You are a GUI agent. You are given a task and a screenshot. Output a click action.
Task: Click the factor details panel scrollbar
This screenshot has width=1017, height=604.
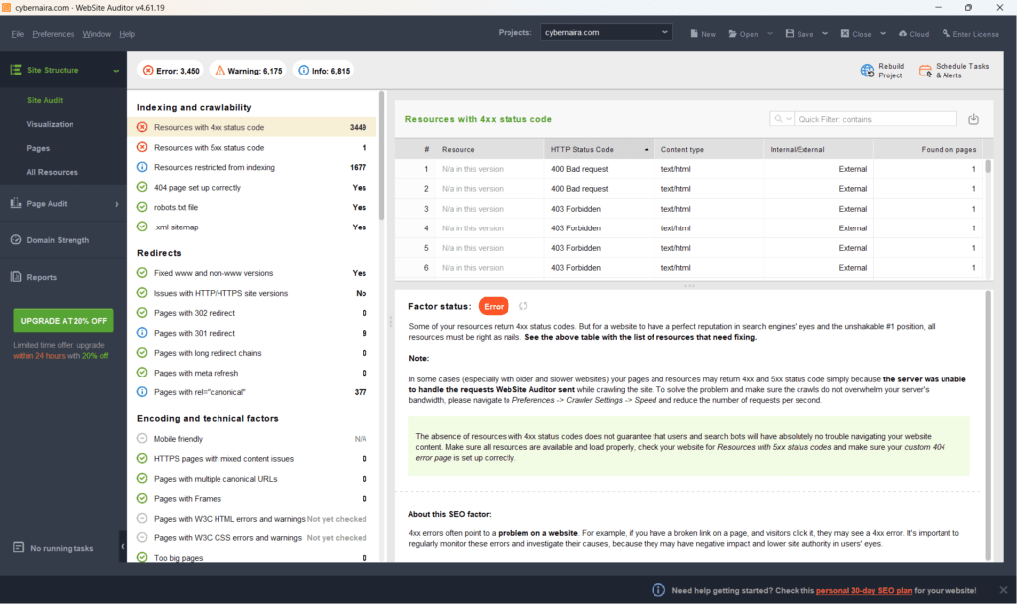pos(988,425)
